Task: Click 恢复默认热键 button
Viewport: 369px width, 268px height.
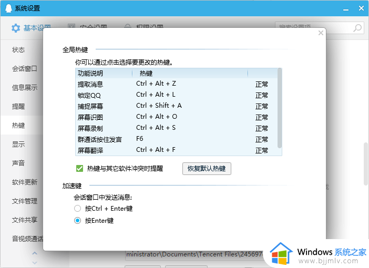Action: click(207, 169)
